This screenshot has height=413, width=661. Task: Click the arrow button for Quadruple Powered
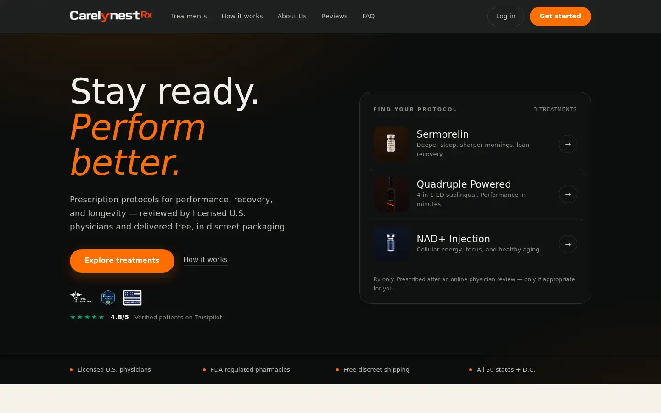pyautogui.click(x=568, y=194)
